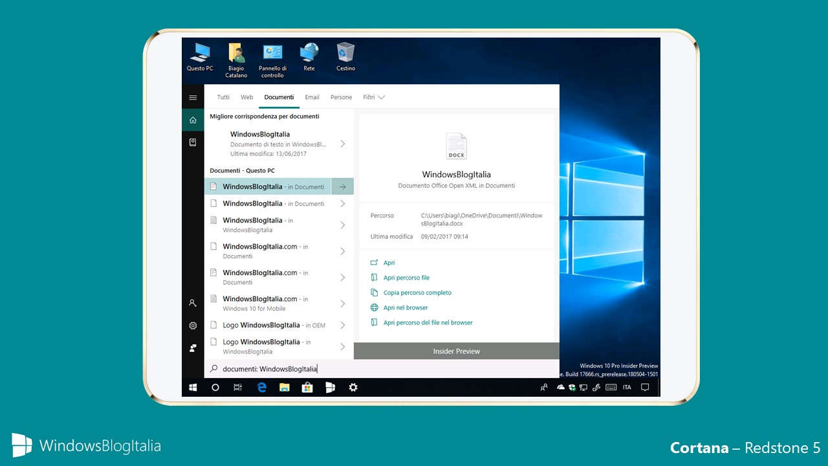Expand chevron for WindowsBlogItalia in WindowsBlogItalia

click(x=343, y=225)
